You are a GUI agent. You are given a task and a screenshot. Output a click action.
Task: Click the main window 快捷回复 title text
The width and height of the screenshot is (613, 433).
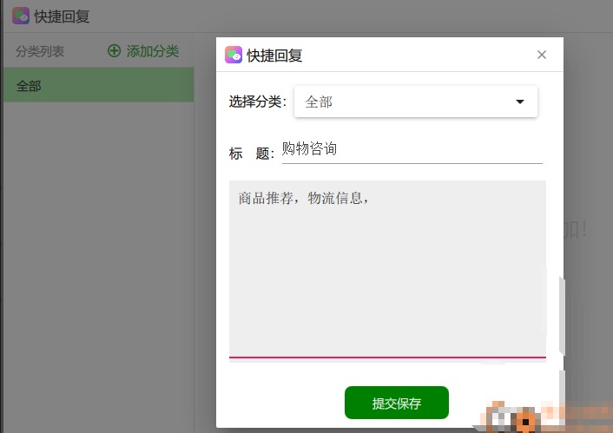click(x=63, y=16)
